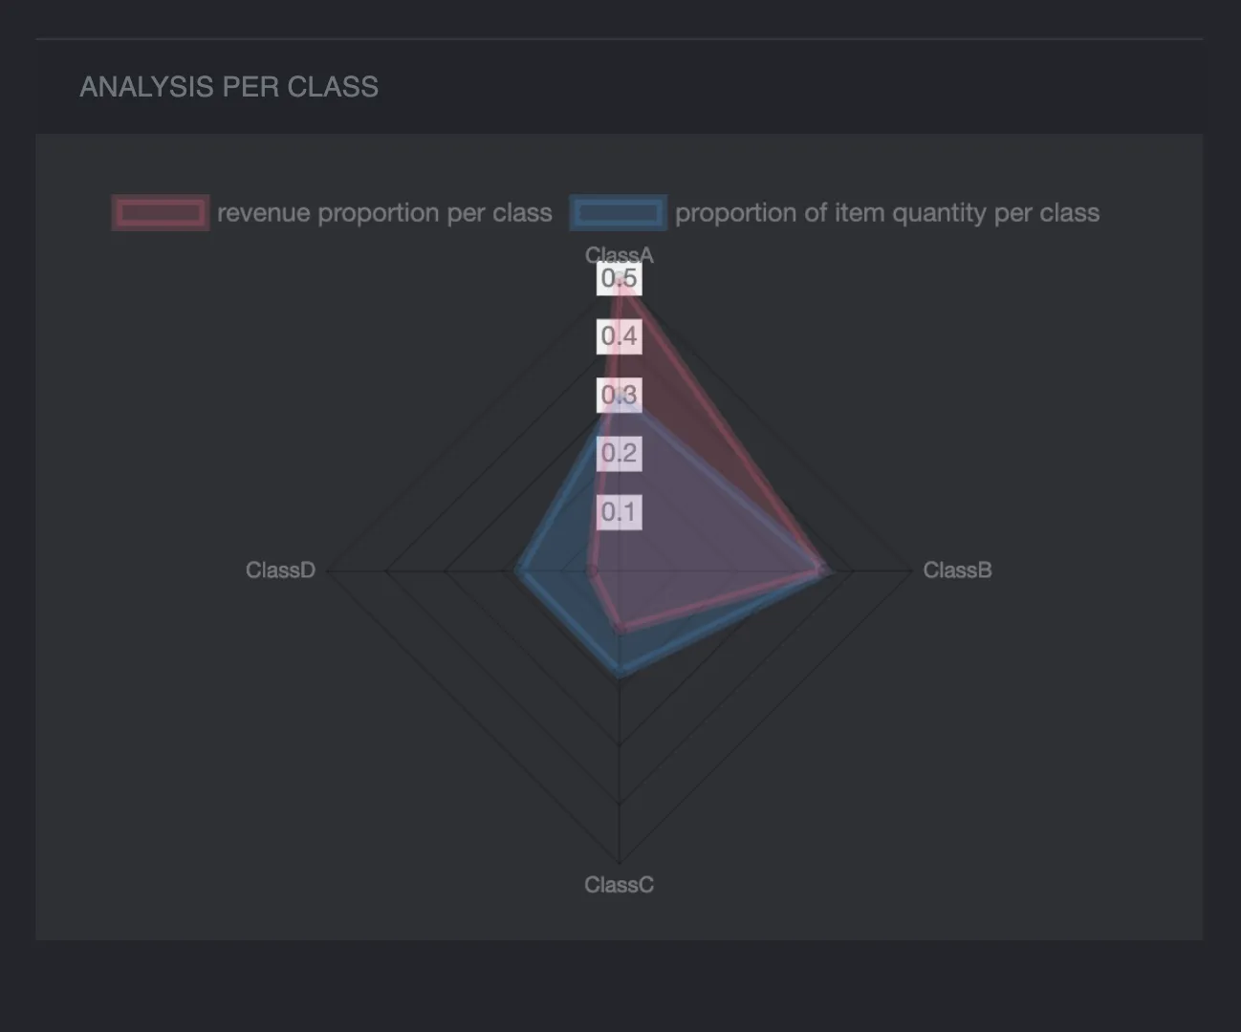Select the red revenue data point on ClassC axis

point(620,630)
